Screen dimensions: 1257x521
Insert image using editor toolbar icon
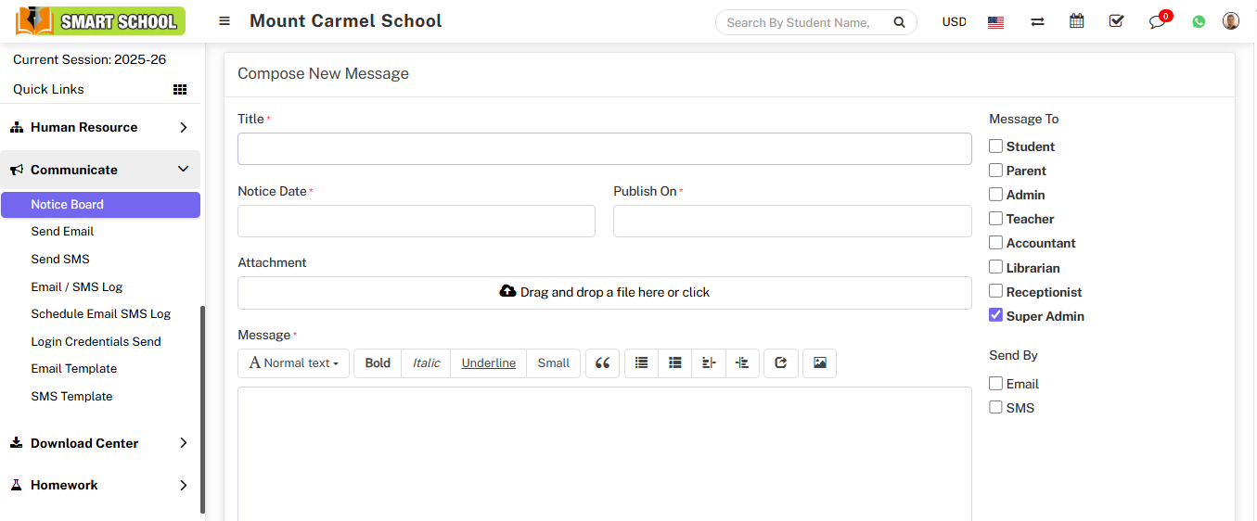pyautogui.click(x=820, y=363)
